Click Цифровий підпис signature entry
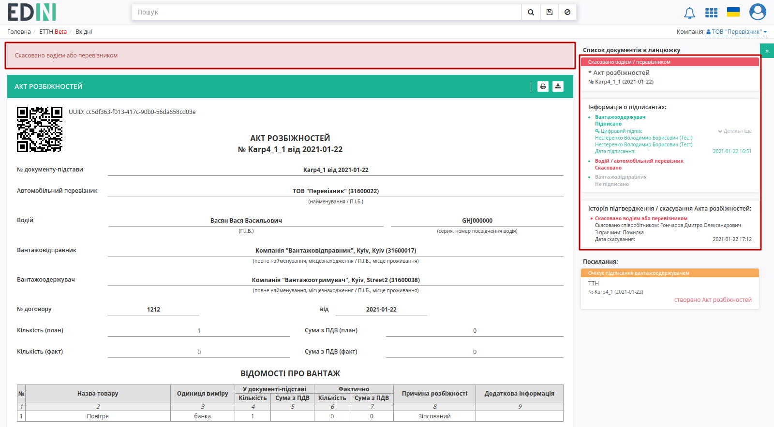The image size is (774, 427). coord(619,131)
